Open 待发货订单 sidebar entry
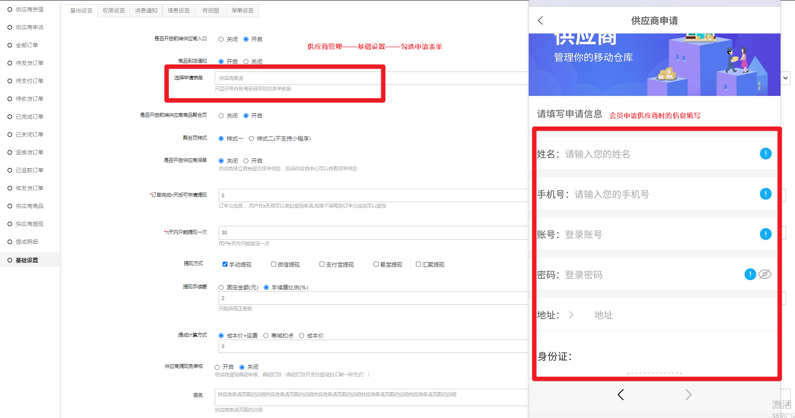Screen dimensions: 795x418 pos(29,63)
